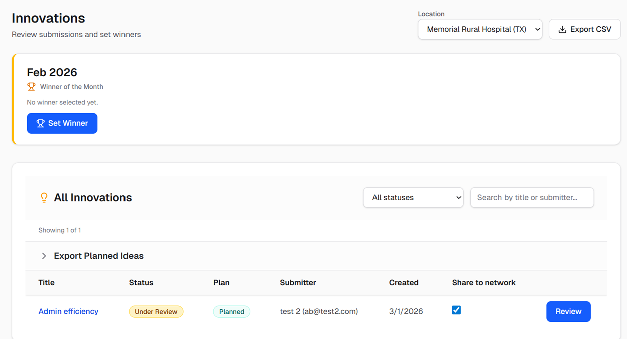Open the Admin efficiency innovation link
The width and height of the screenshot is (627, 339).
[x=68, y=311]
